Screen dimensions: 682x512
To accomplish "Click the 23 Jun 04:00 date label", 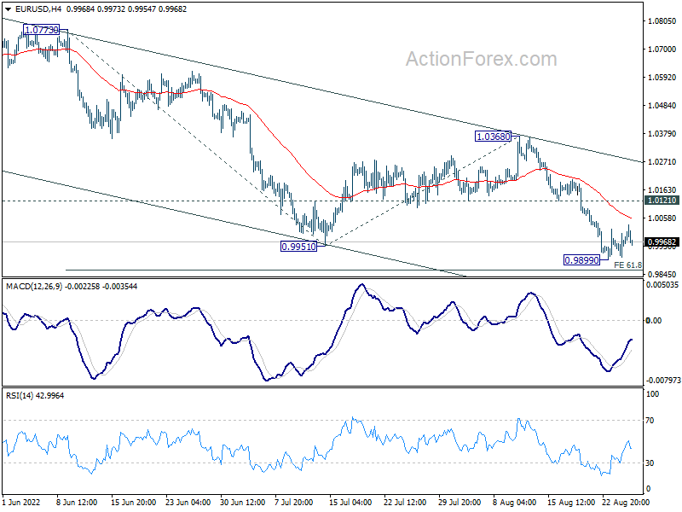I will (x=188, y=503).
